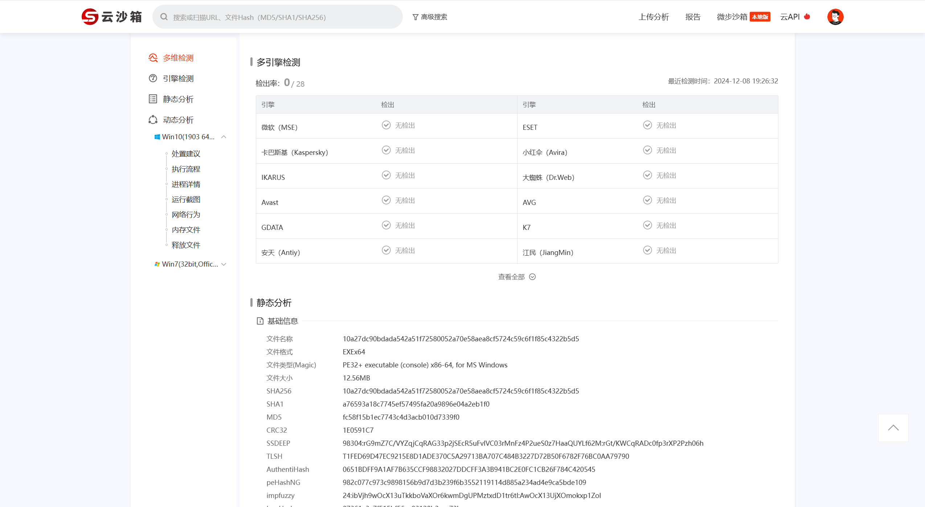Click the detection time 2024-12-08 19:26:32
The width and height of the screenshot is (925, 507).
pos(746,81)
